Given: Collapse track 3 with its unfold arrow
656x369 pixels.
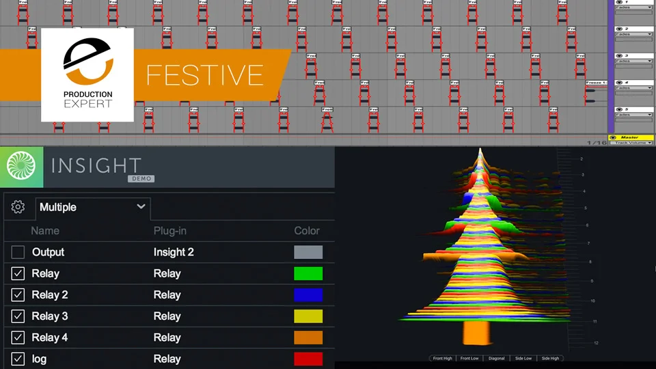Looking at the screenshot, I should click(619, 55).
